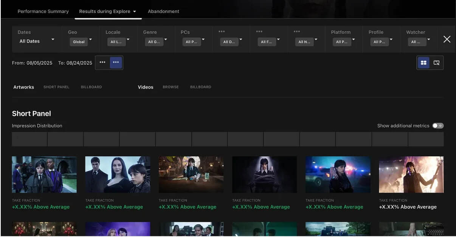Close the filter bar with X icon

pyautogui.click(x=447, y=39)
